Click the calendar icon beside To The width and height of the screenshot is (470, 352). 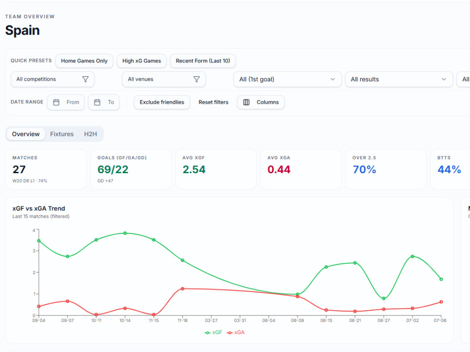(x=97, y=102)
